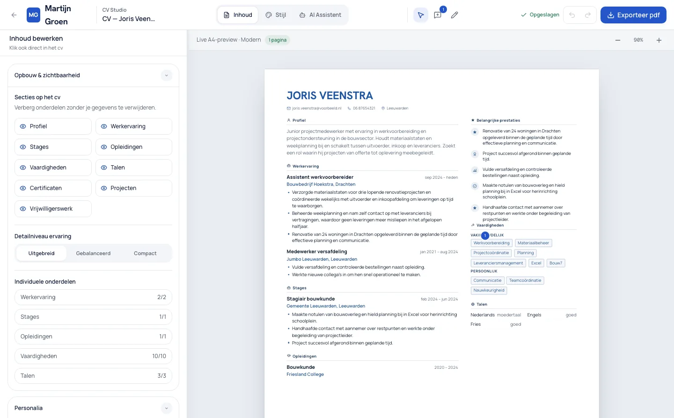Image resolution: width=674 pixels, height=418 pixels.
Task: Select Compact detail level
Action: (x=145, y=253)
